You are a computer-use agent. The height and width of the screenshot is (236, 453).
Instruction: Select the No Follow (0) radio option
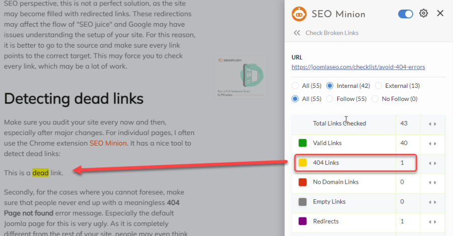pyautogui.click(x=374, y=99)
